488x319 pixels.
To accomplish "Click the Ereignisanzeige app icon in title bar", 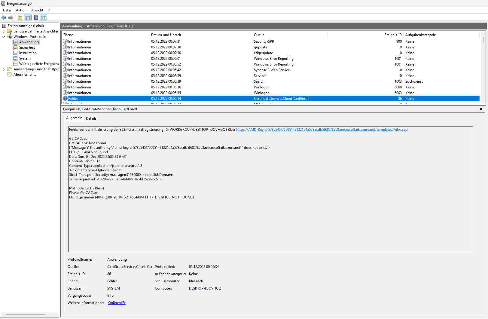I will (x=3, y=3).
